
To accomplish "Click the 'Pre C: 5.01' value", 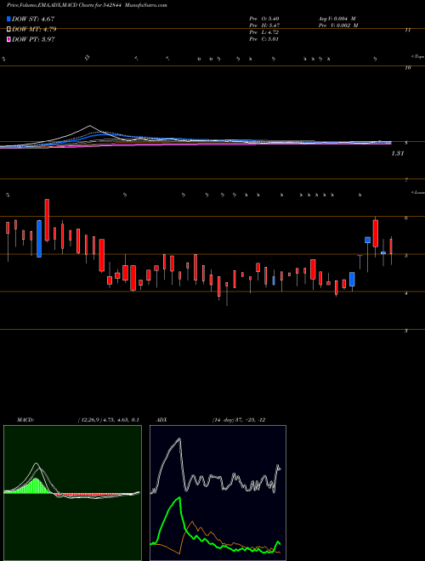I will click(x=264, y=38).
